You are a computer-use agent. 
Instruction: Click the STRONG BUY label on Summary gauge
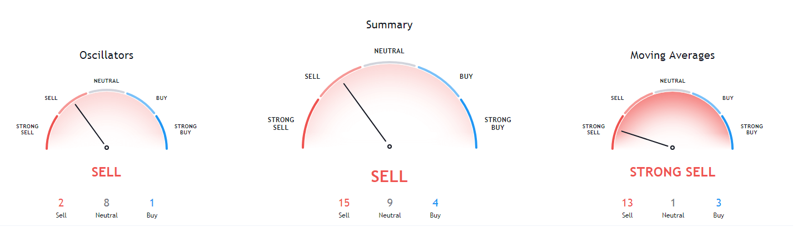[497, 123]
